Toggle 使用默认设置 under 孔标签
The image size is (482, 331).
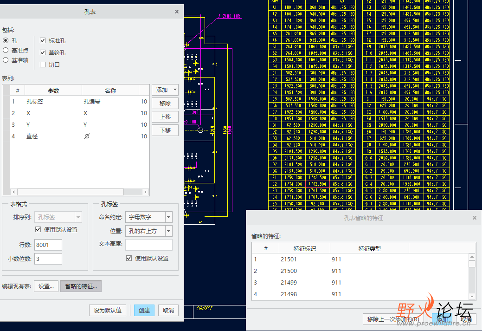tap(129, 258)
